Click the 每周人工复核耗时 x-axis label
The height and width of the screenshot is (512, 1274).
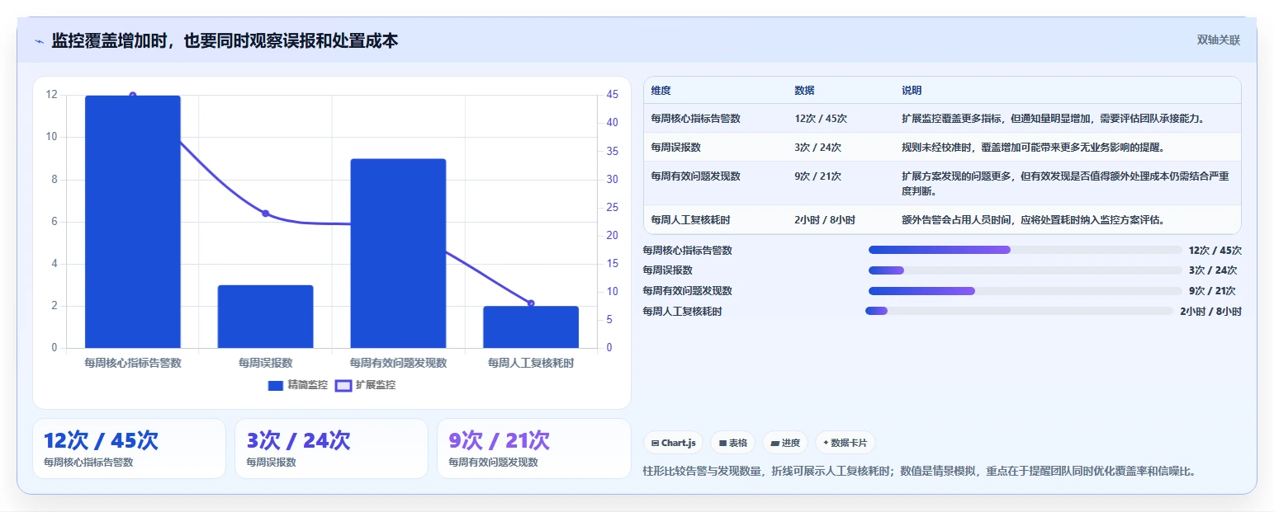pos(531,363)
